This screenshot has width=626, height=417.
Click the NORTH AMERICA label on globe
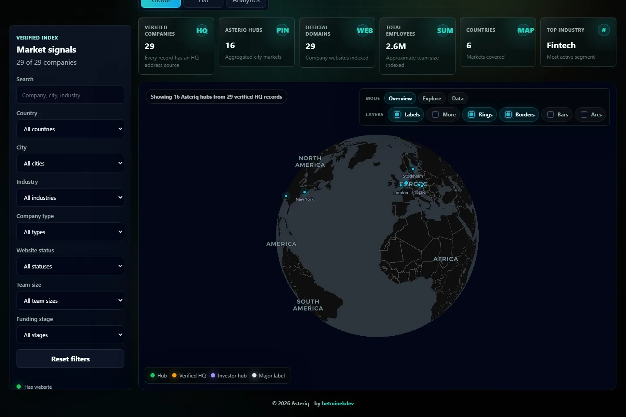point(310,162)
